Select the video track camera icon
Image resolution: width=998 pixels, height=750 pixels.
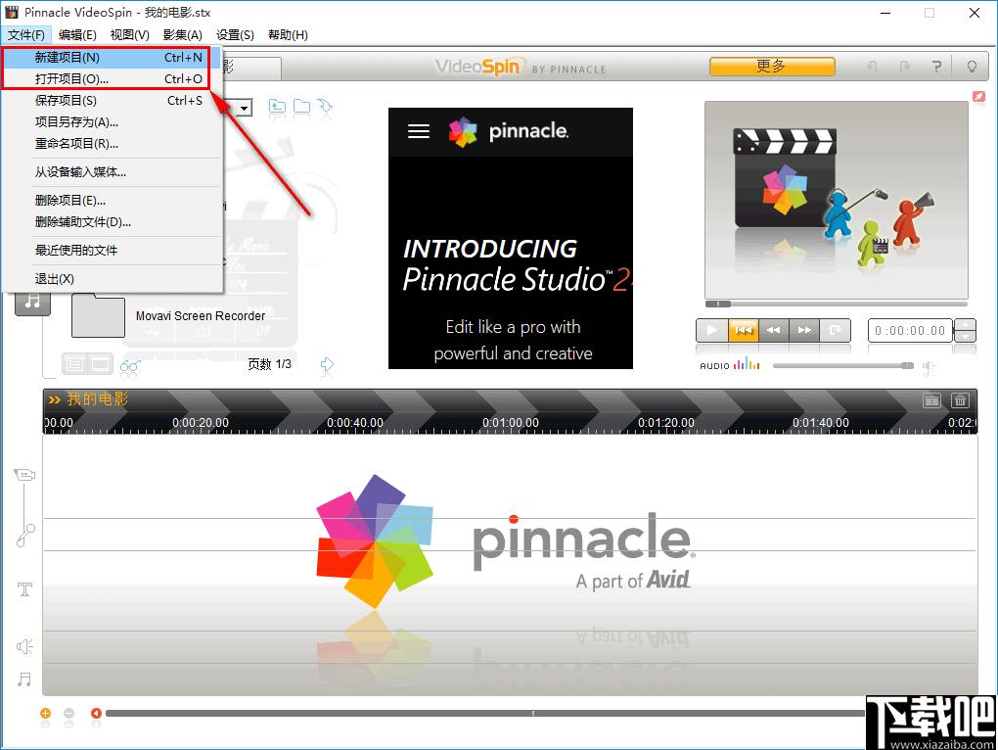coord(24,474)
